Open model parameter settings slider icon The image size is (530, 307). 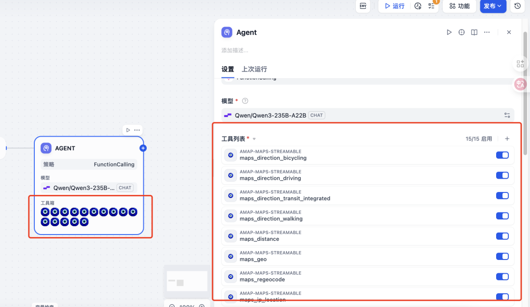point(507,116)
